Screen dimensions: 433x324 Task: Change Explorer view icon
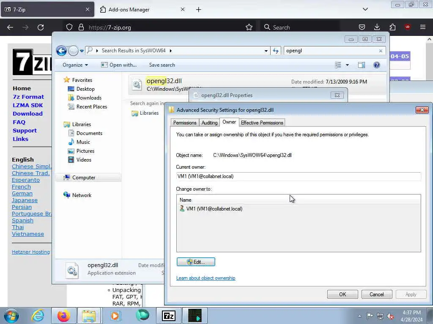coord(338,65)
